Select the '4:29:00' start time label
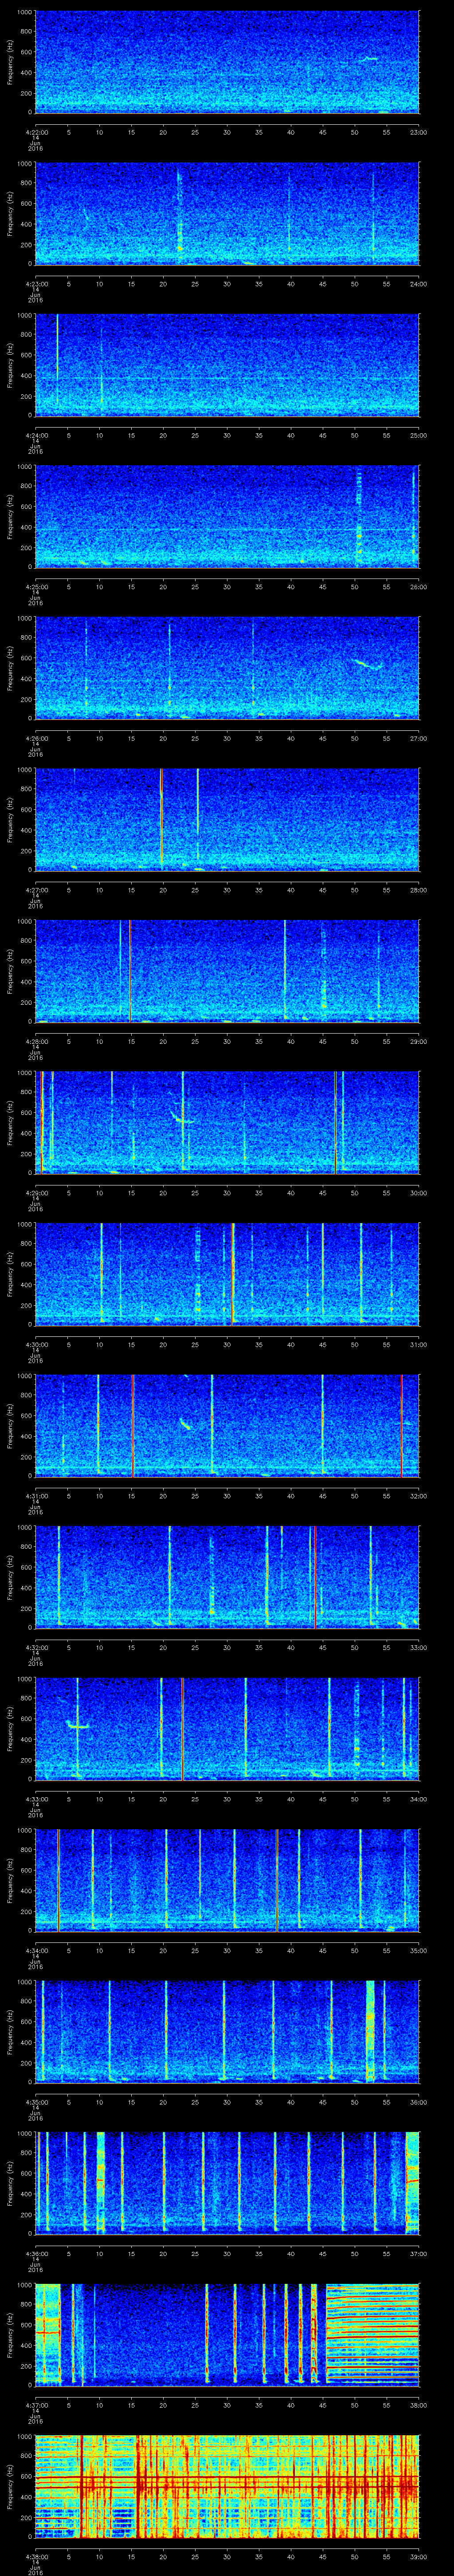Image resolution: width=454 pixels, height=2576 pixels. pos(36,1192)
